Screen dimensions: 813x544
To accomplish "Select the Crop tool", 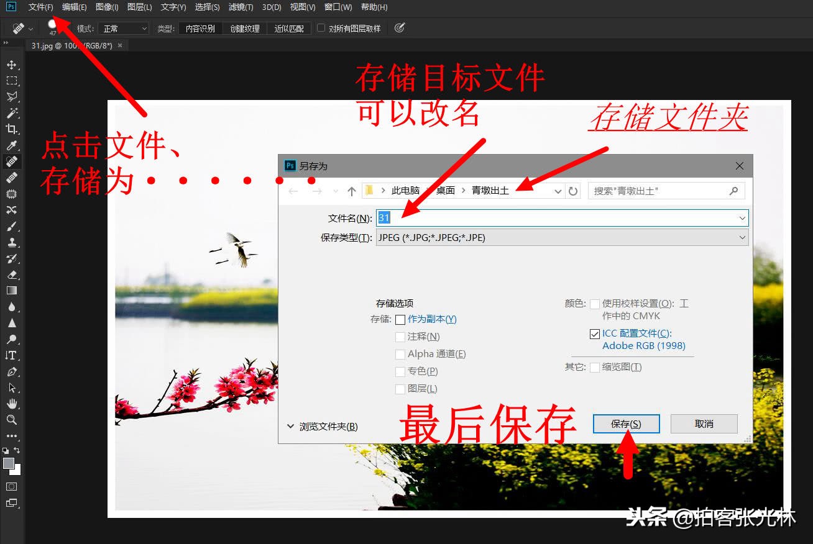I will click(x=12, y=129).
